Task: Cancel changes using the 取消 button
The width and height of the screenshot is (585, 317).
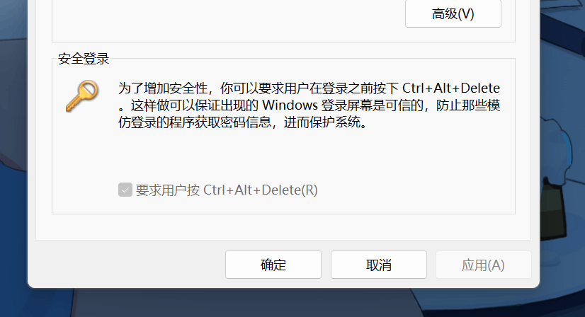Action: click(x=379, y=265)
